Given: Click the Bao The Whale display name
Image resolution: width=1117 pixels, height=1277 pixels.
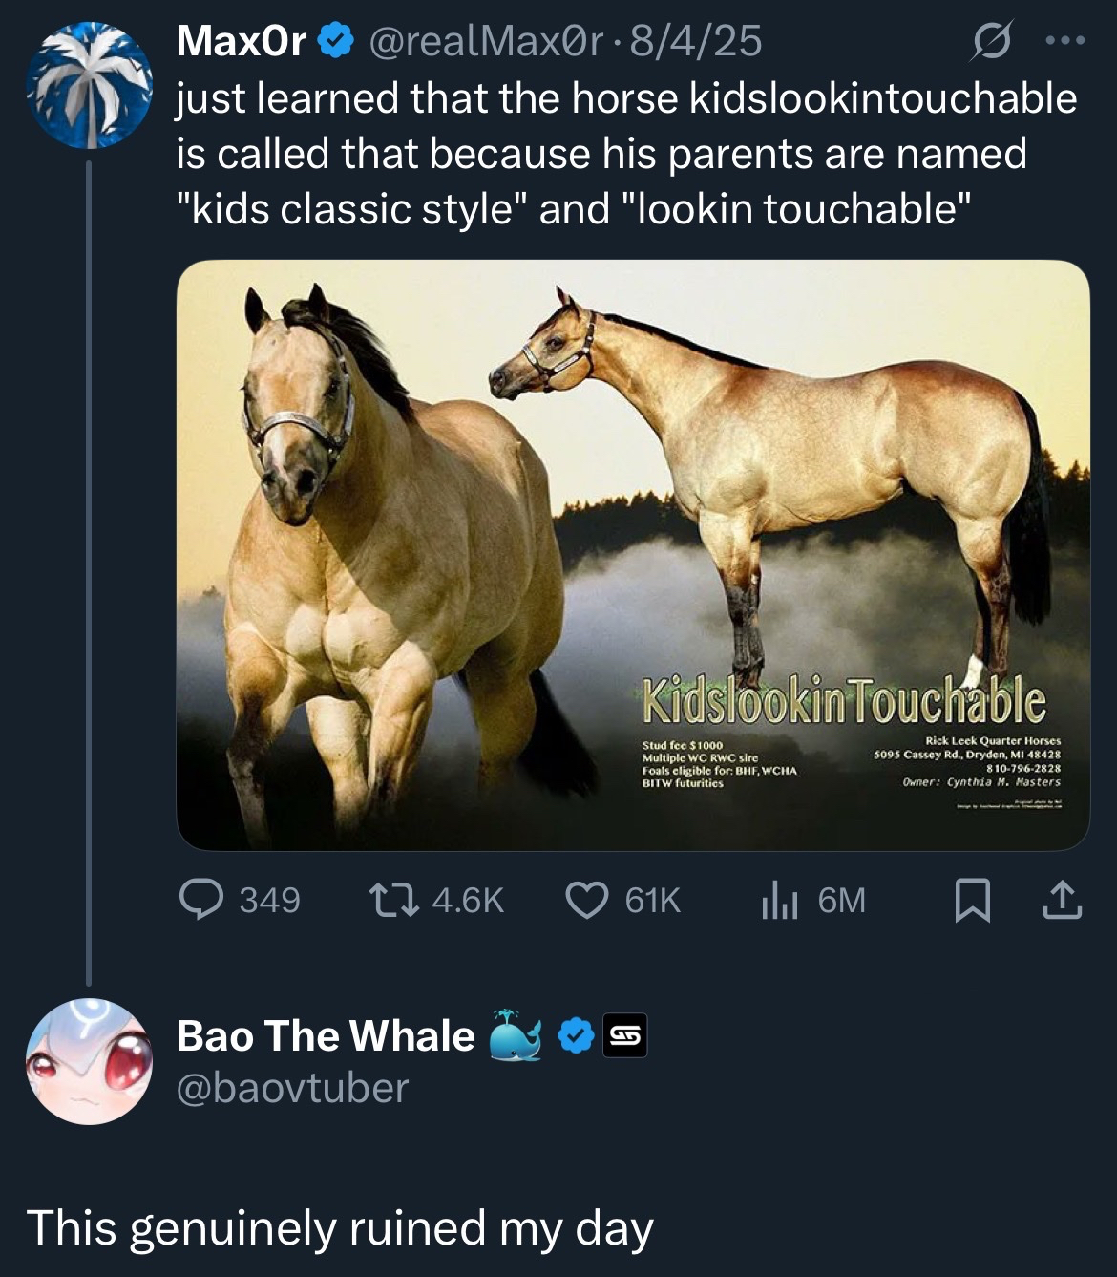Looking at the screenshot, I should click(326, 1036).
